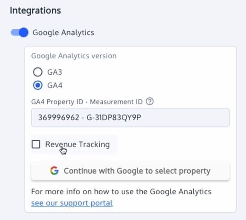Click the Google G logo icon
The image size is (246, 220).
point(54,170)
